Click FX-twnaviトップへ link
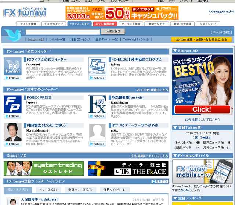This screenshot has height=205, width=235. 221,12
